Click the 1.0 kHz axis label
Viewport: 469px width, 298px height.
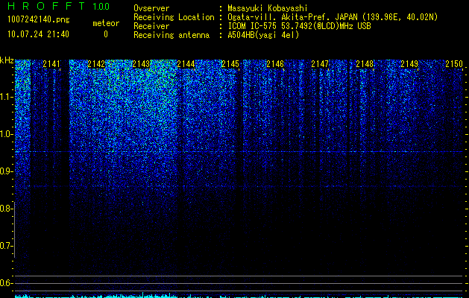click(x=6, y=134)
